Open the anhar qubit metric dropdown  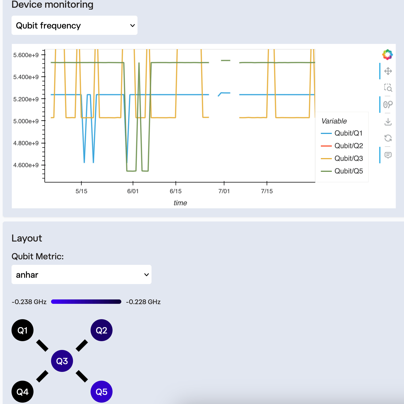[x=82, y=274]
